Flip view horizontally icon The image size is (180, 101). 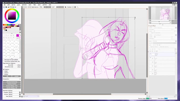65,7
